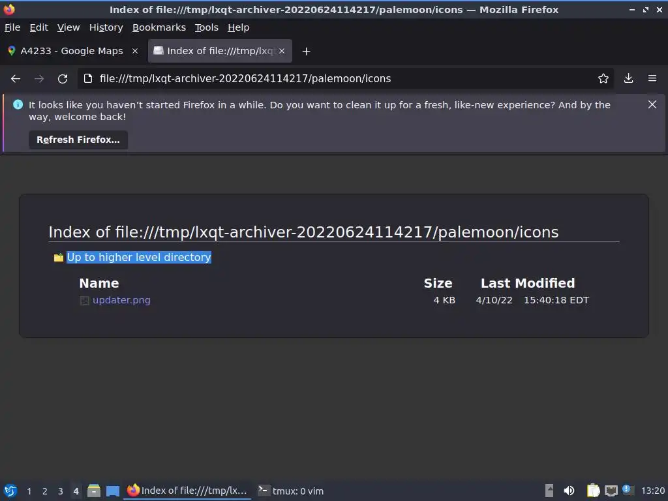Viewport: 668px width, 501px height.
Task: Sort the listing by Last Modified header
Action: click(528, 283)
